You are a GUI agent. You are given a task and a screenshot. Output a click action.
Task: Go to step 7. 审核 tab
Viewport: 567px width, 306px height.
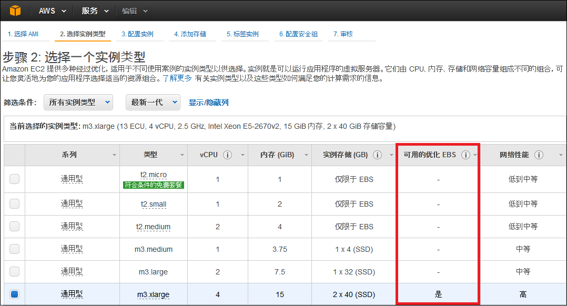tap(343, 34)
